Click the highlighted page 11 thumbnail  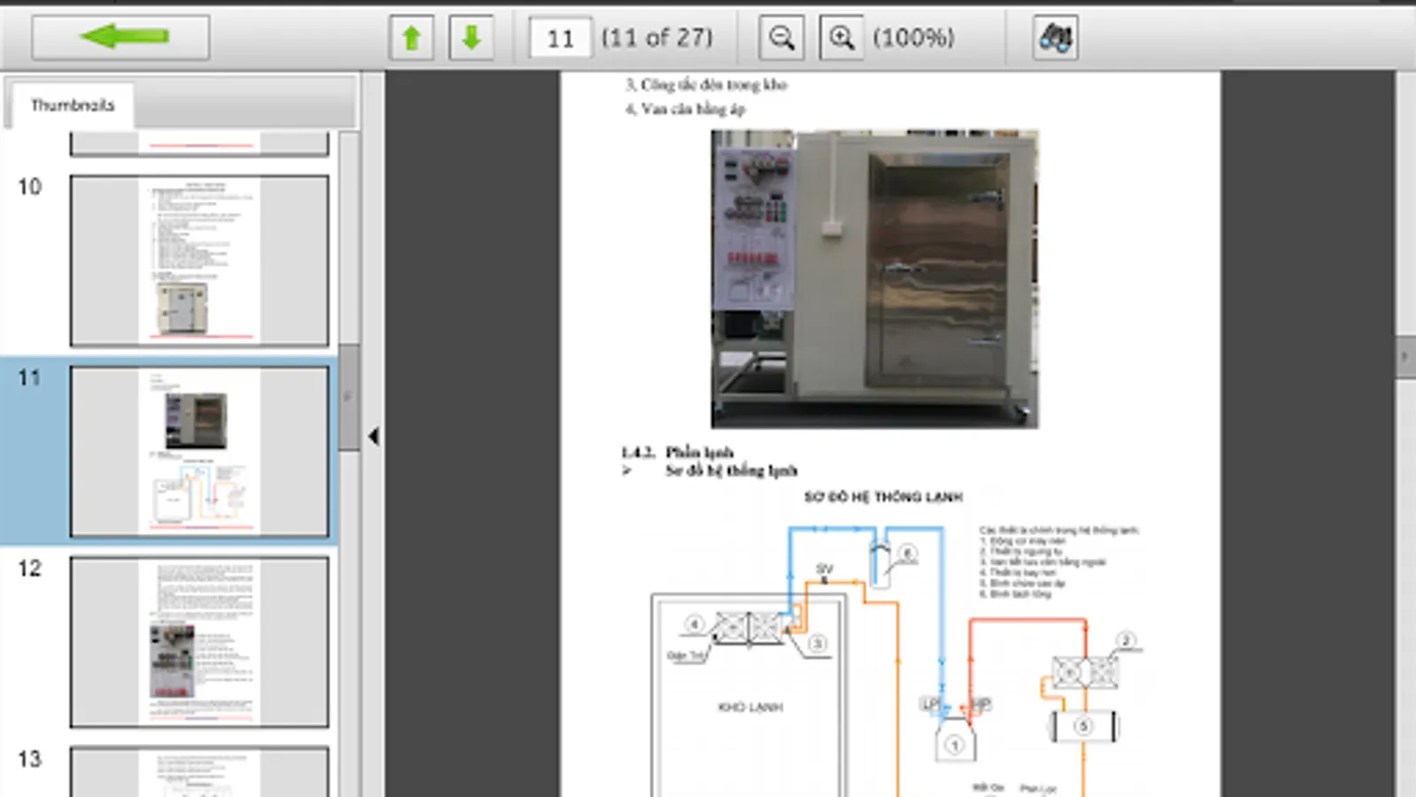(198, 452)
